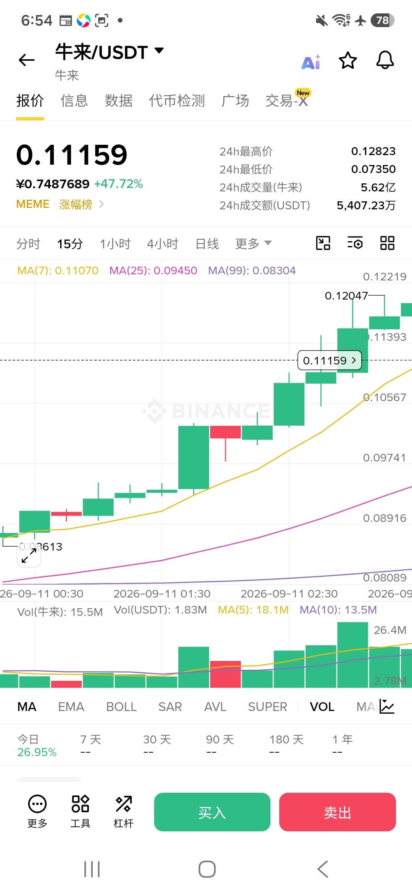Toggle SUPER indicator
412x894 pixels.
[x=267, y=707]
